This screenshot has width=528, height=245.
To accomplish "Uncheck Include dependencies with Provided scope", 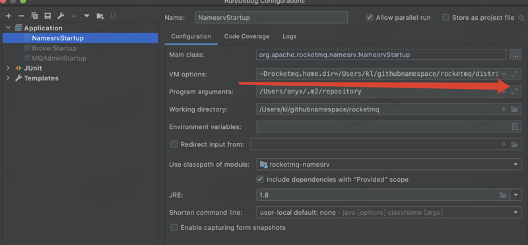I will click(x=260, y=179).
